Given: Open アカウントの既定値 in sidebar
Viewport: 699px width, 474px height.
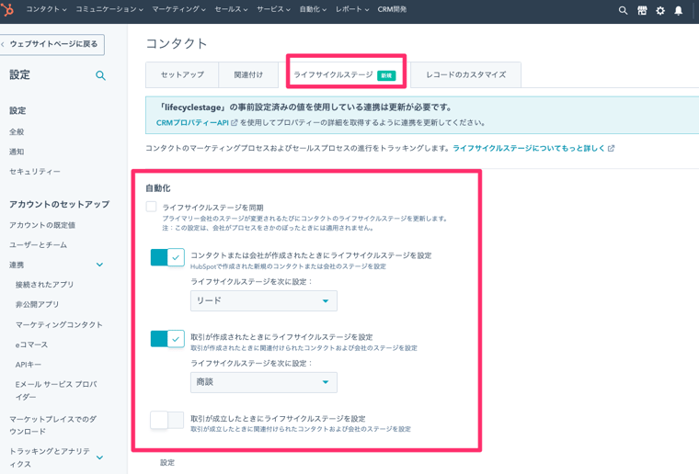Looking at the screenshot, I should (x=42, y=225).
